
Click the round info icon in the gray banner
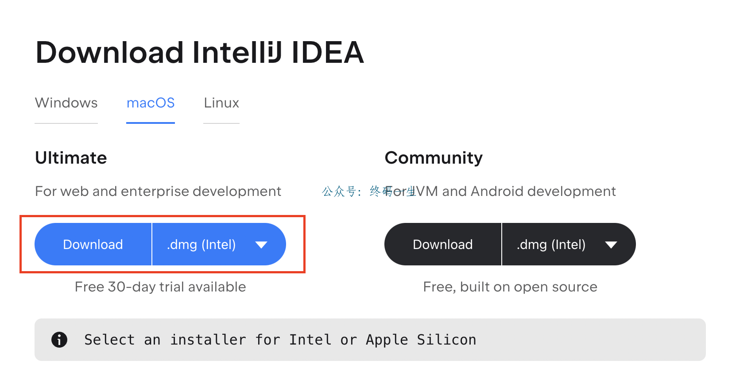[x=59, y=340]
